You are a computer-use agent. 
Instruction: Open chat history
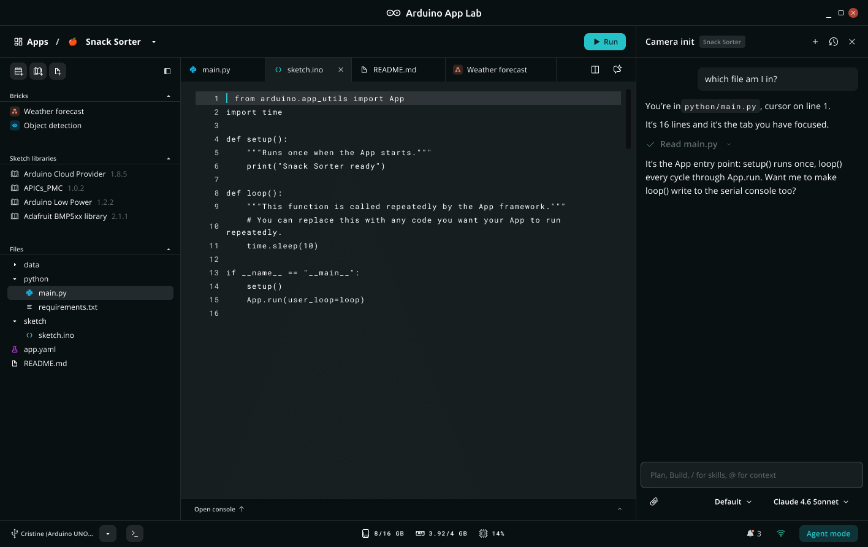834,42
